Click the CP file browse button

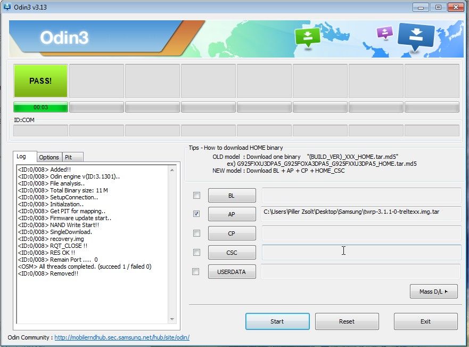pos(232,233)
